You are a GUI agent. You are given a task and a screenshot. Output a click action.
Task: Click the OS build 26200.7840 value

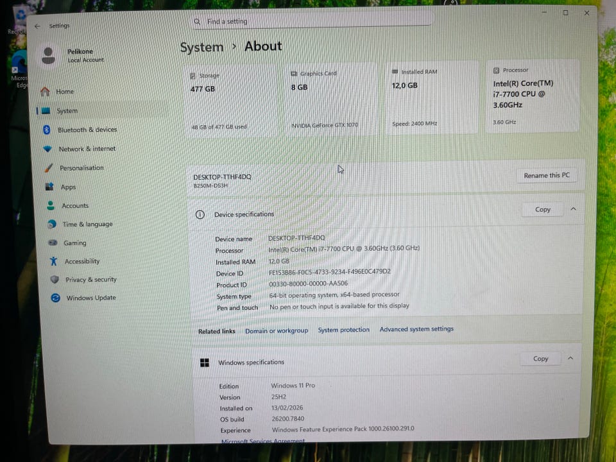[288, 419]
